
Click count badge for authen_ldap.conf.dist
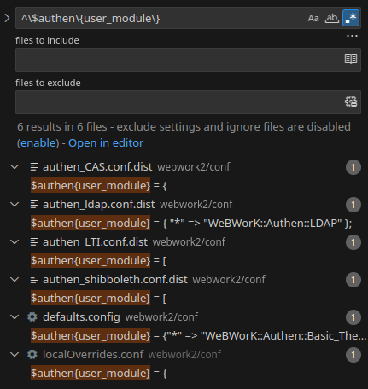[x=353, y=205]
